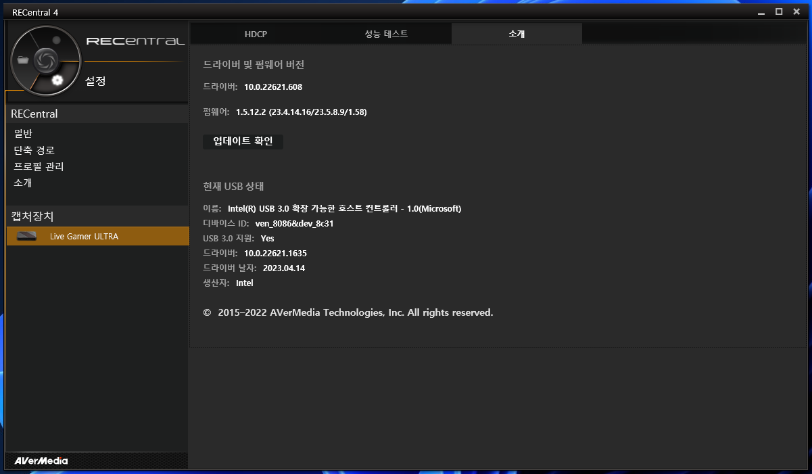Open 단축 경로 in the sidebar
This screenshot has height=474, width=812.
tap(34, 150)
